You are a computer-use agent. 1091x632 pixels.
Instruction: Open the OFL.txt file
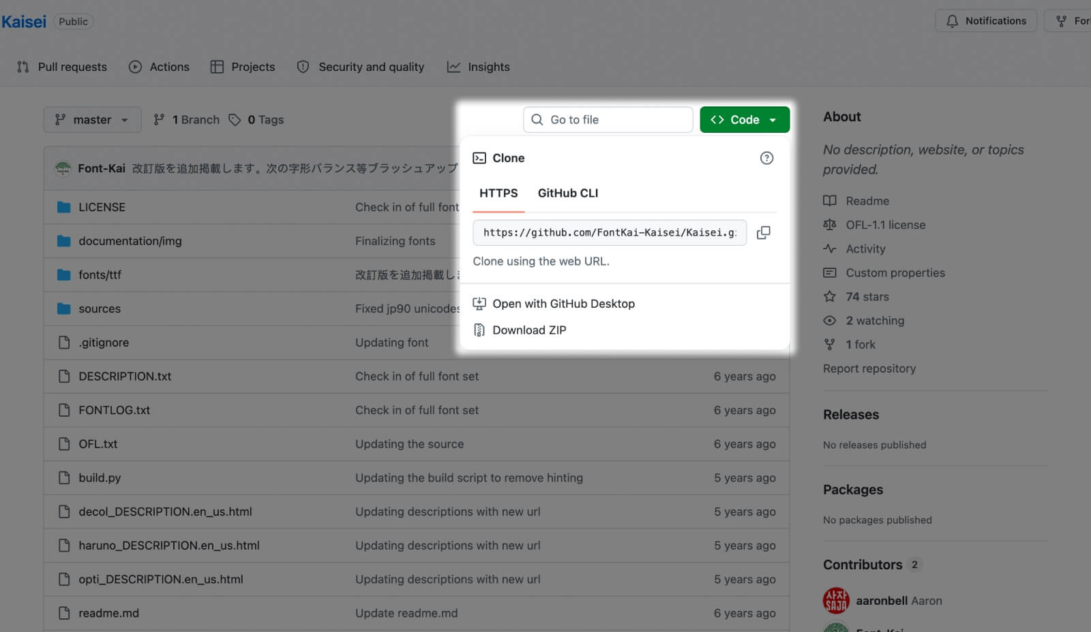(x=98, y=444)
